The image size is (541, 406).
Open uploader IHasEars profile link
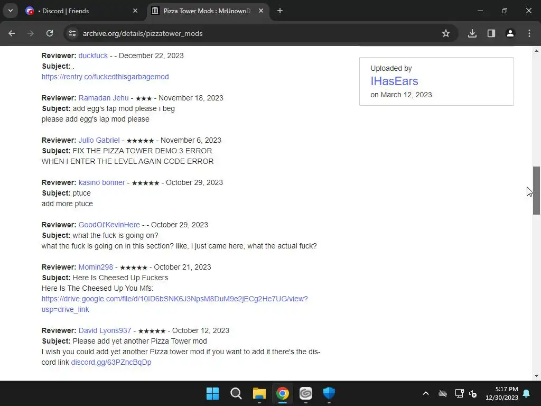point(394,81)
